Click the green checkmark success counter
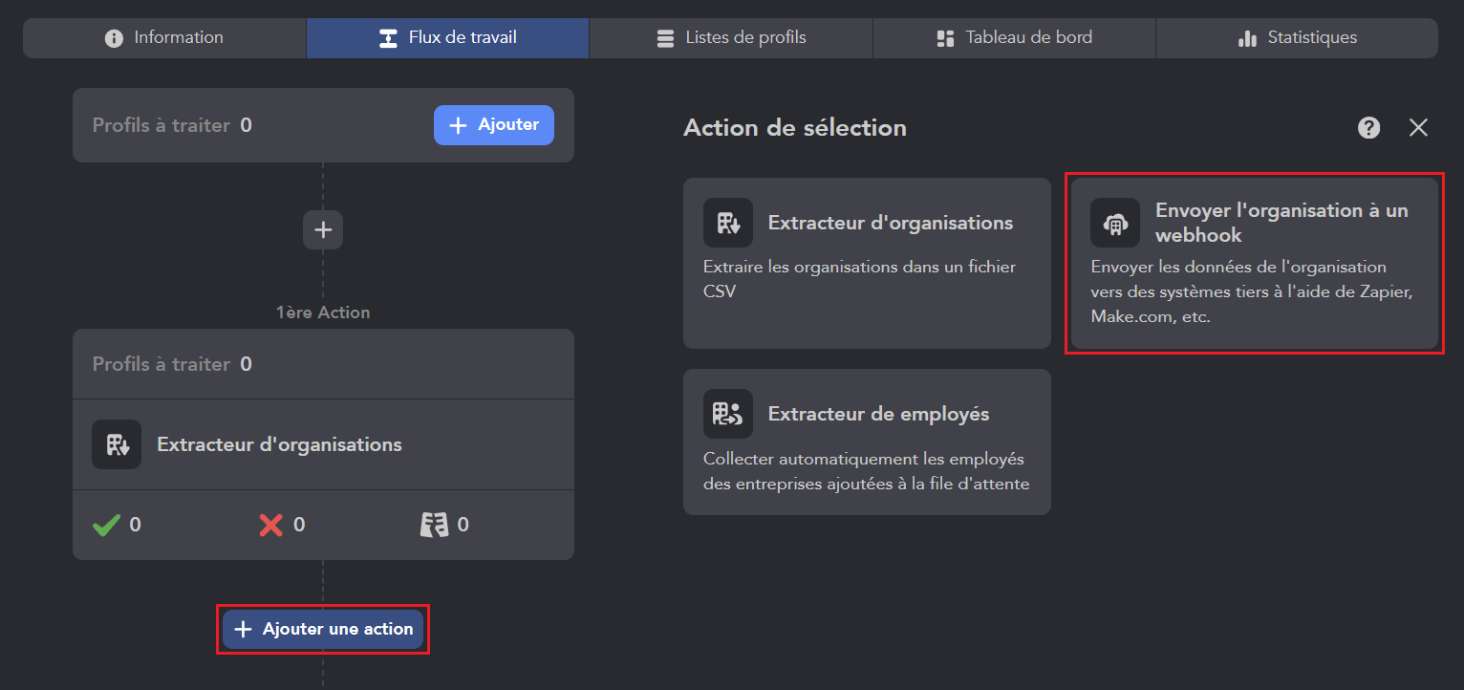1464x690 pixels. (107, 525)
